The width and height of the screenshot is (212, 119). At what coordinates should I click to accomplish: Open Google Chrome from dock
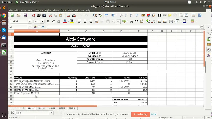[x=4, y=15]
